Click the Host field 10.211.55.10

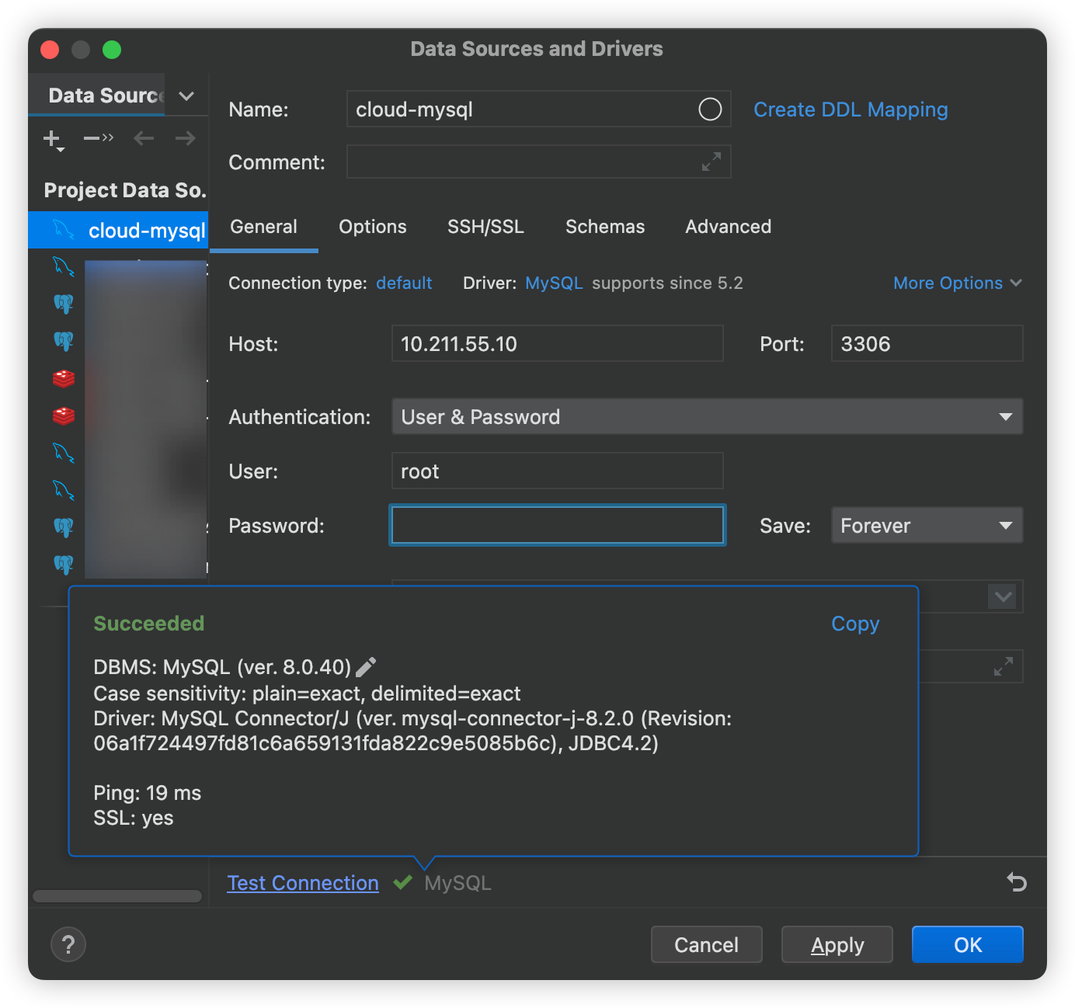pyautogui.click(x=558, y=343)
